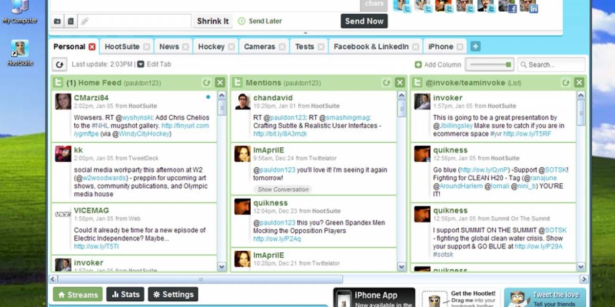Open VICEMAG profile name
Viewport: 615px width, 307px height.
click(x=91, y=210)
